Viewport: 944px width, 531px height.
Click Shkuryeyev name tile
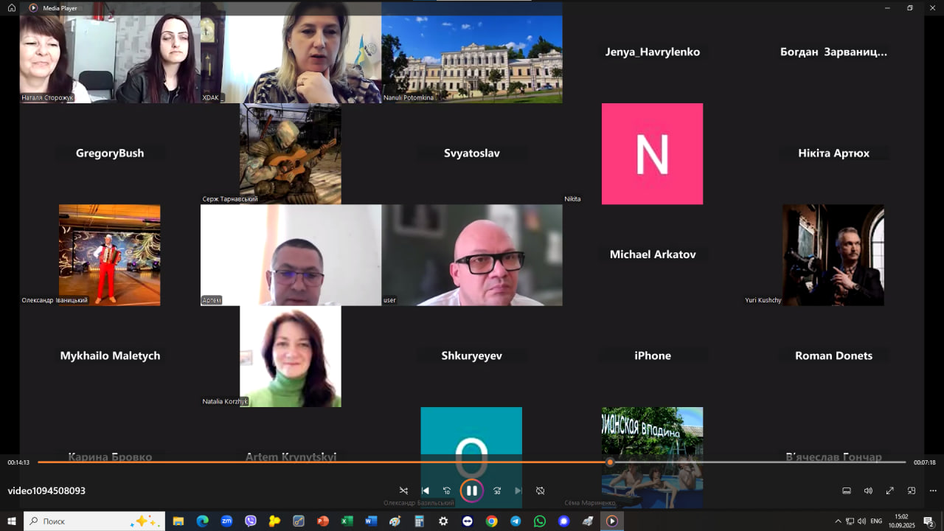coord(472,355)
